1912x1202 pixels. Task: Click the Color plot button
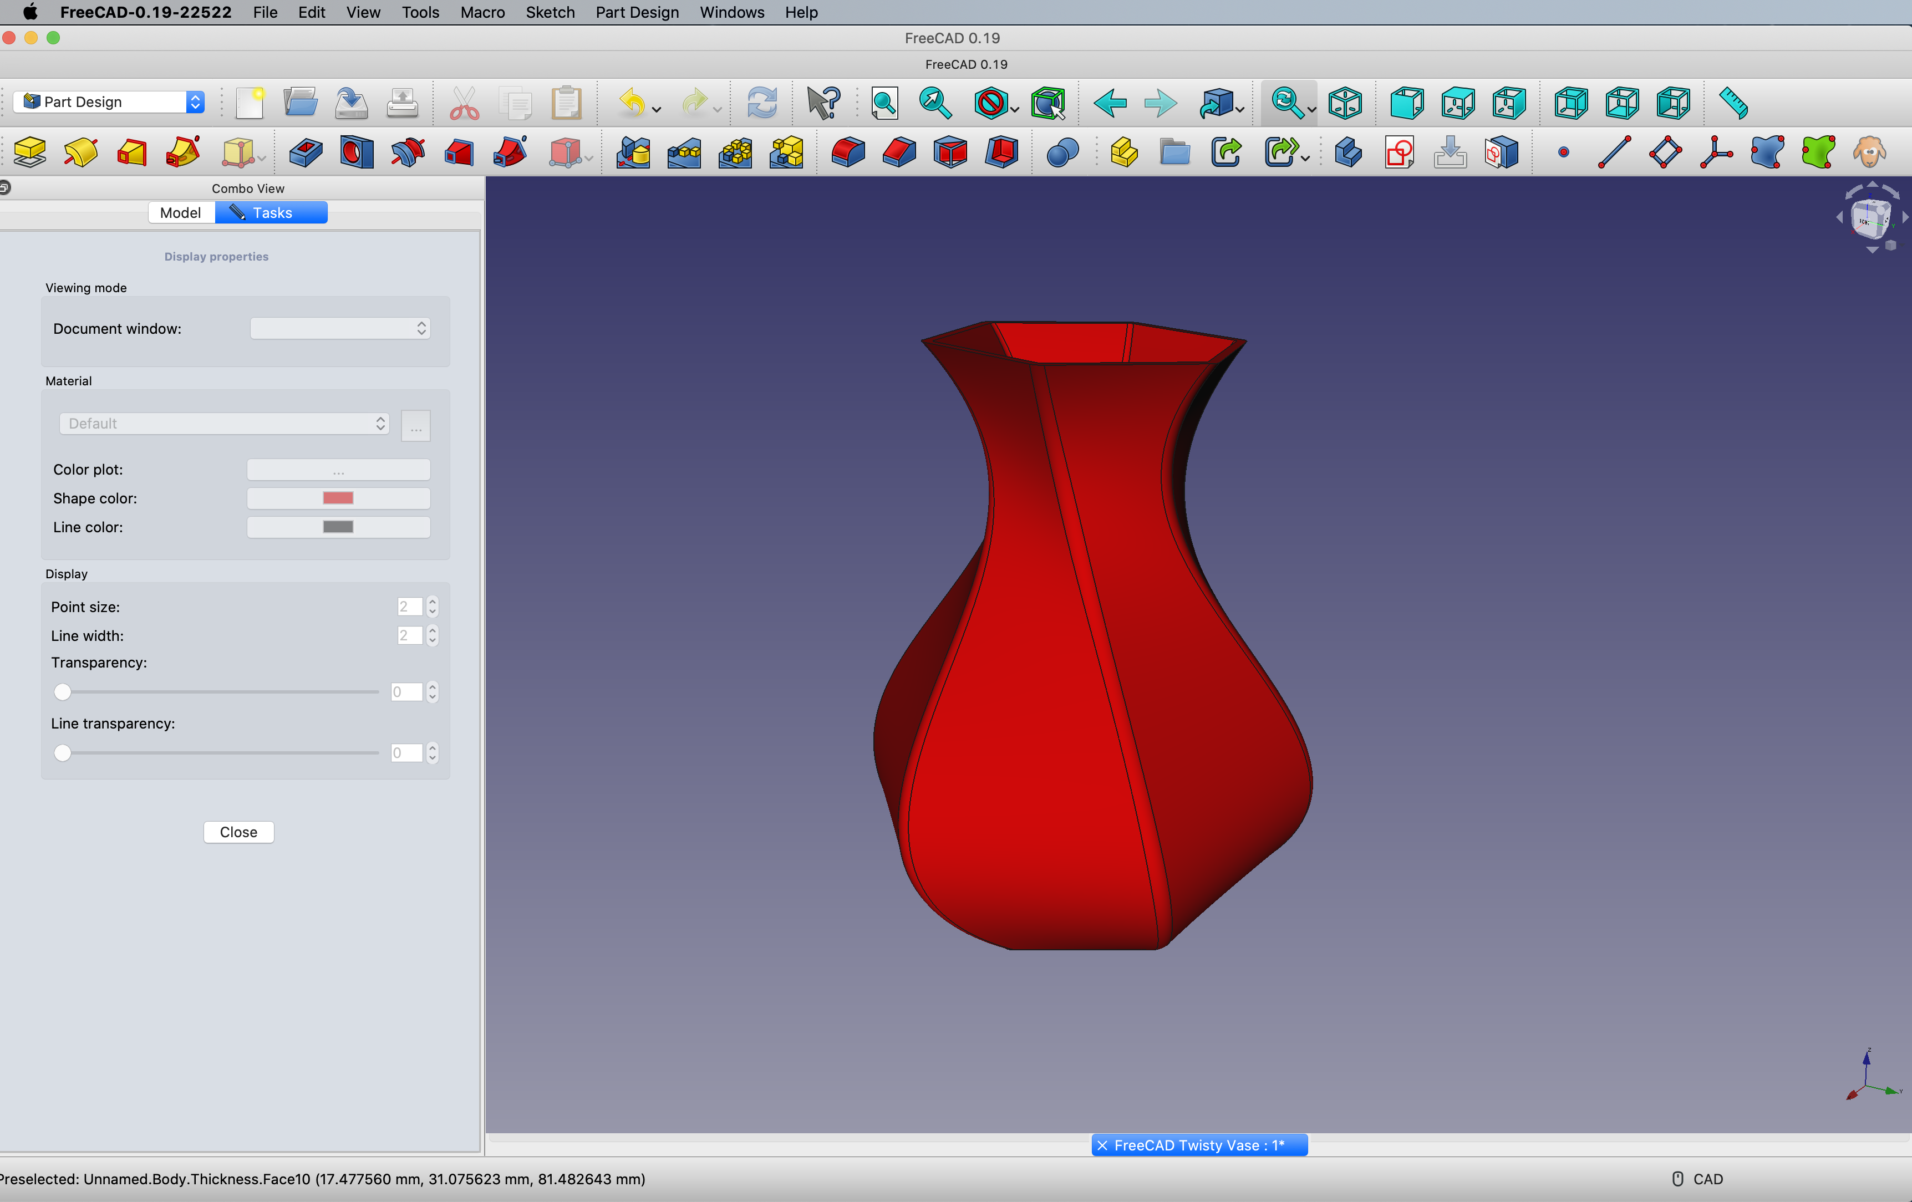338,470
